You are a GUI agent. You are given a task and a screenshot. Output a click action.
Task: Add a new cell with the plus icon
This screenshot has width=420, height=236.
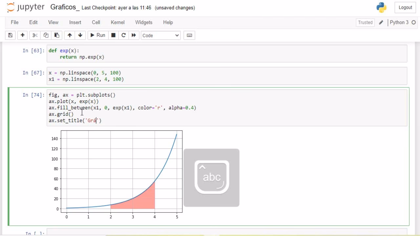(x=22, y=35)
